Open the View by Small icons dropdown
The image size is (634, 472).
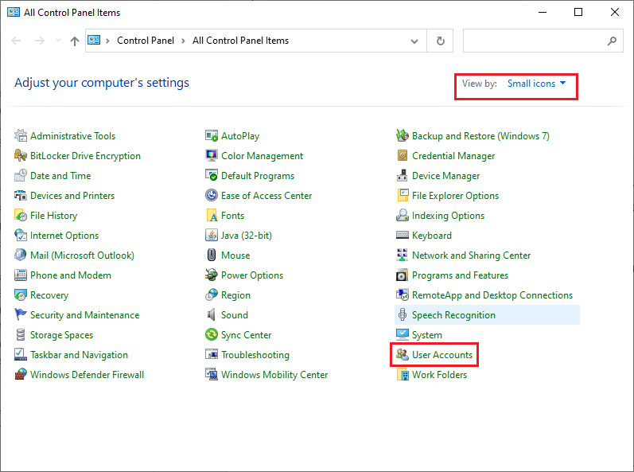(x=537, y=84)
